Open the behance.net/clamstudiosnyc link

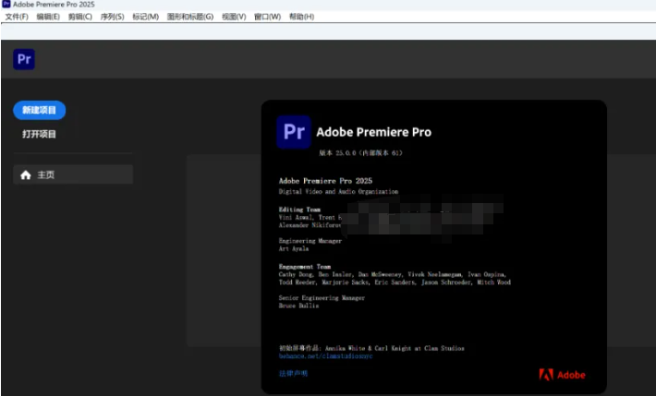tap(325, 356)
